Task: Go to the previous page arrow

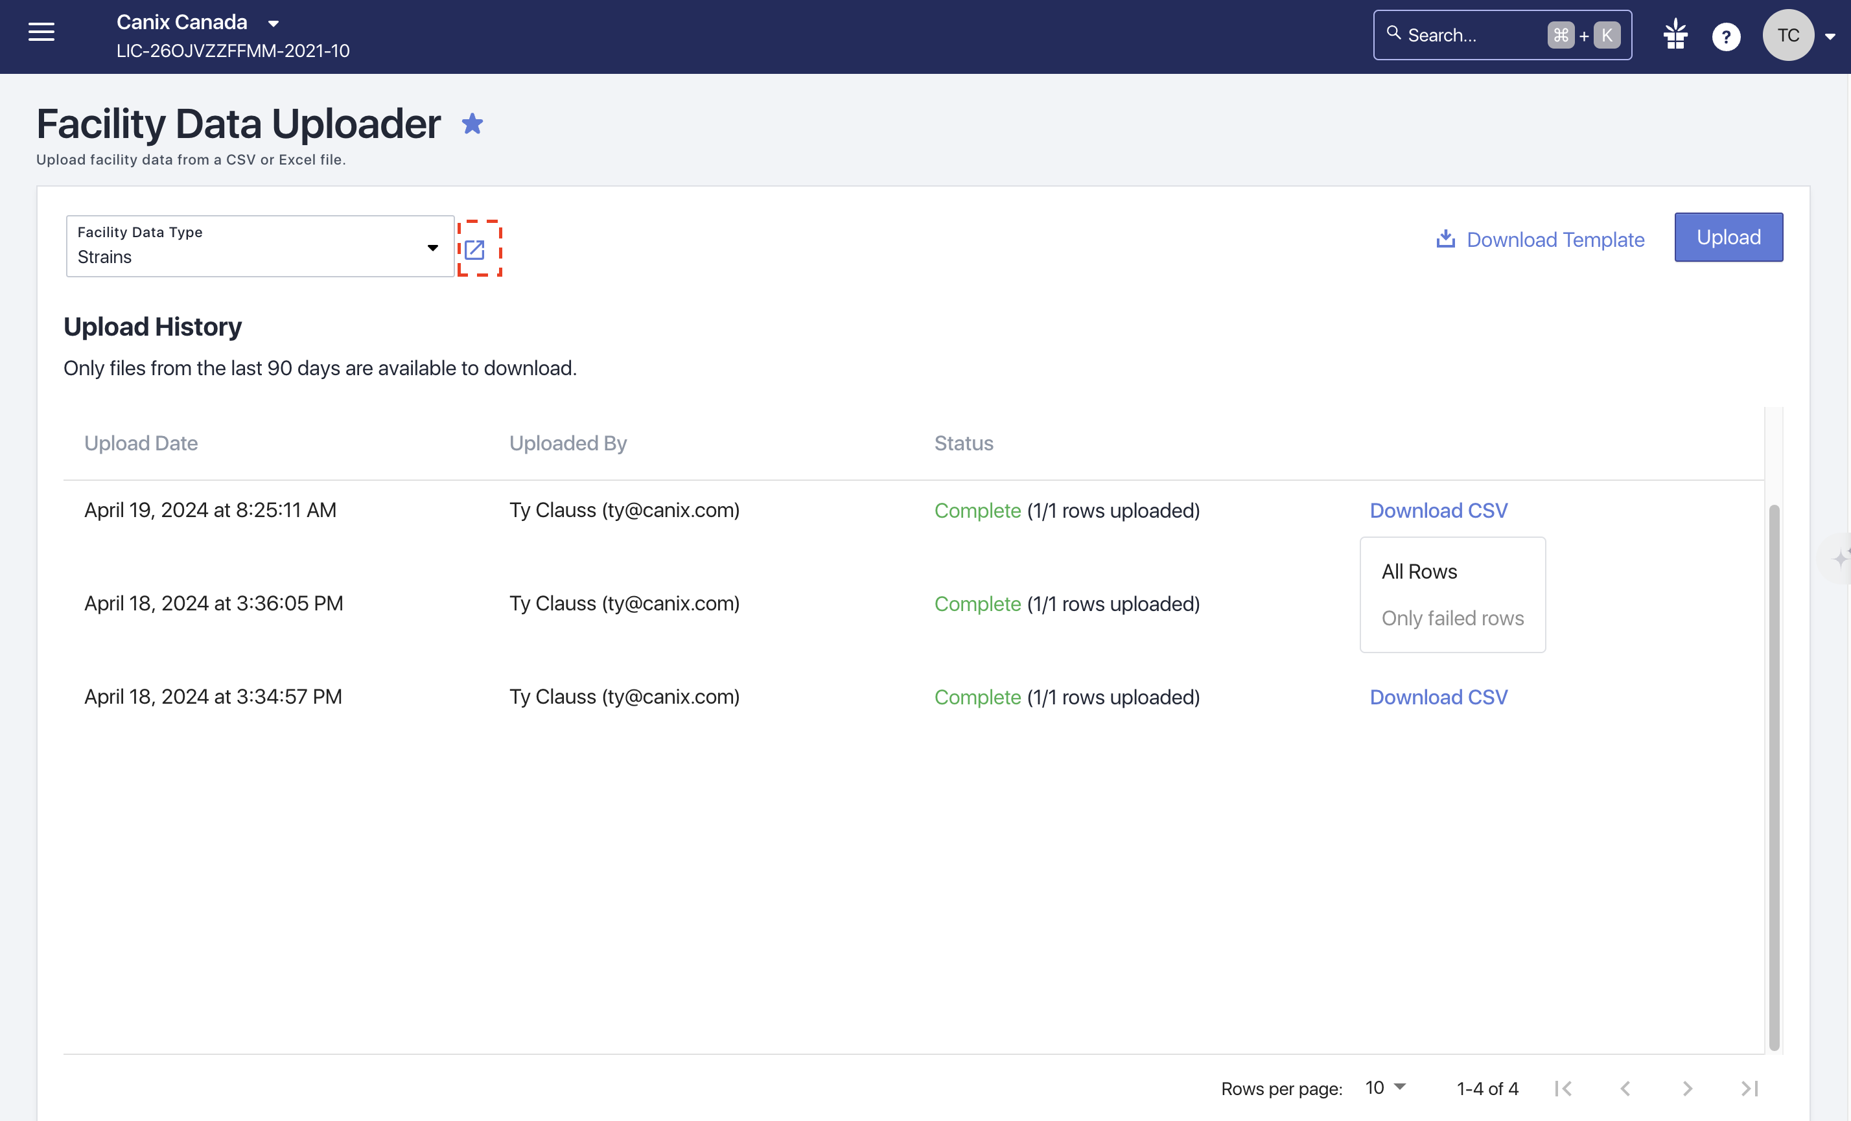Action: 1625,1088
